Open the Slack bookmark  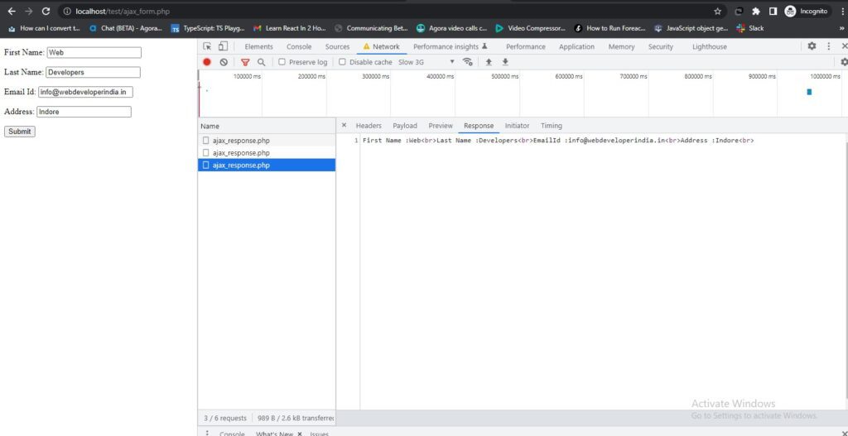pos(750,28)
